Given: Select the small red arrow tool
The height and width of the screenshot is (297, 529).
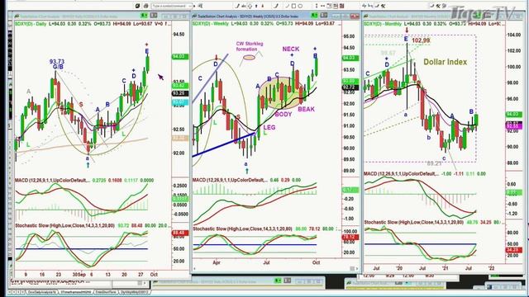Looking at the screenshot, I should pyautogui.click(x=263, y=6).
